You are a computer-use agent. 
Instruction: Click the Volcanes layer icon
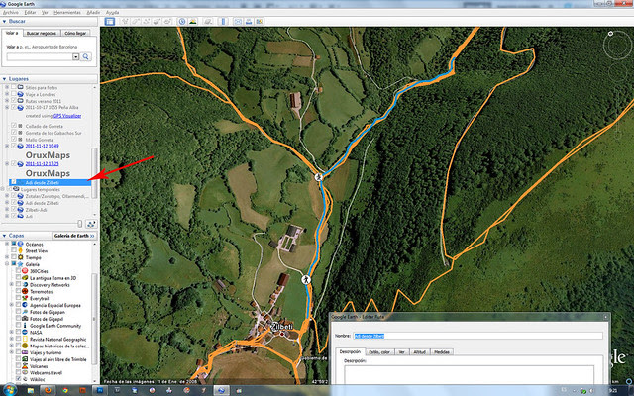click(x=25, y=366)
